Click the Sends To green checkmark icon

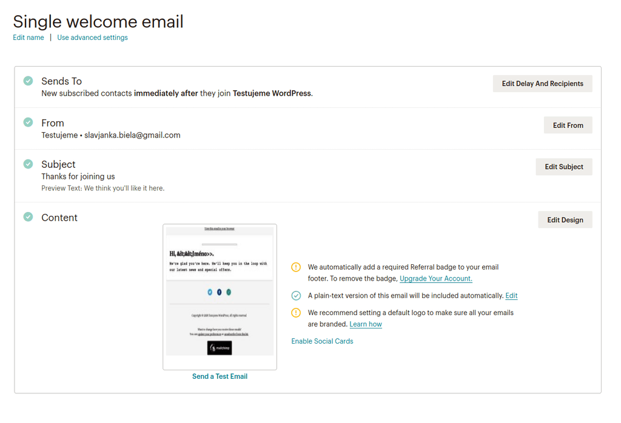click(28, 81)
